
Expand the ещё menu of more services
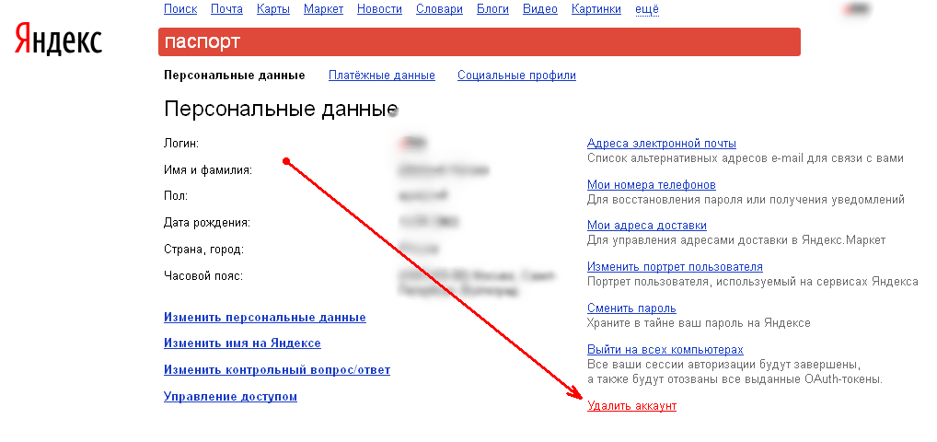(x=647, y=9)
